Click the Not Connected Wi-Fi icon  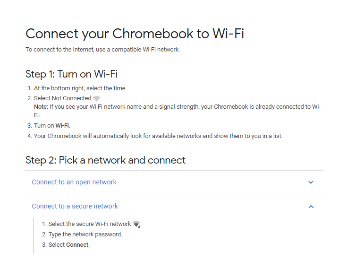97,98
